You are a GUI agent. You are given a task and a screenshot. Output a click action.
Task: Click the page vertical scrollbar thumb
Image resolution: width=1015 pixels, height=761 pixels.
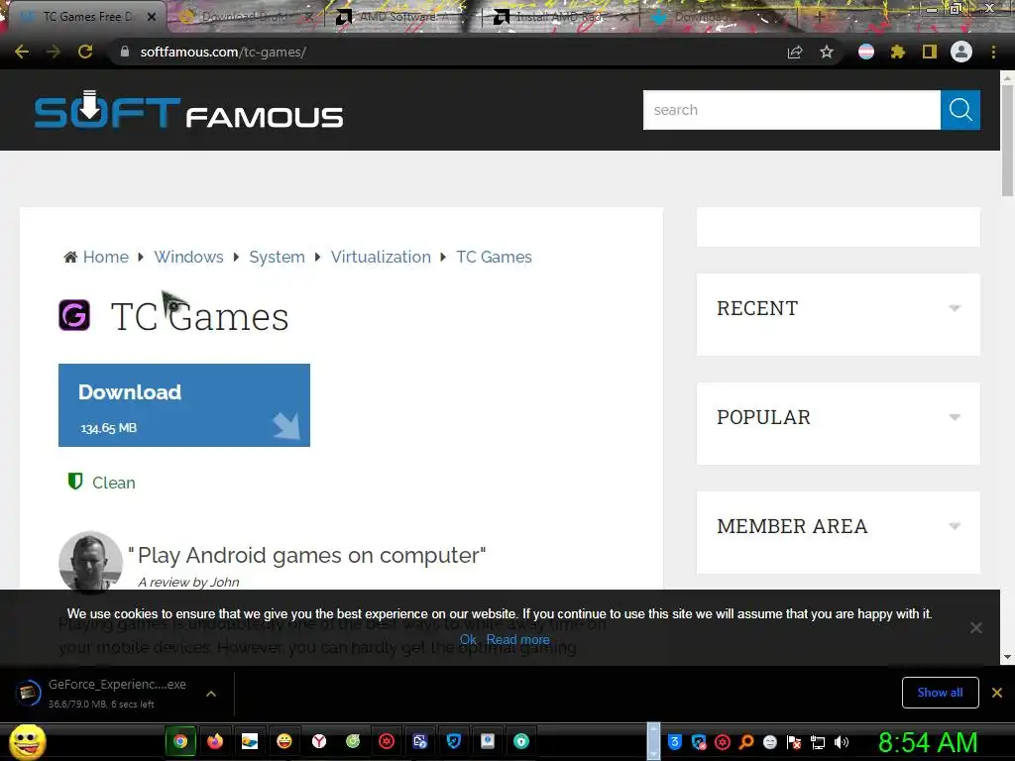click(x=1007, y=139)
